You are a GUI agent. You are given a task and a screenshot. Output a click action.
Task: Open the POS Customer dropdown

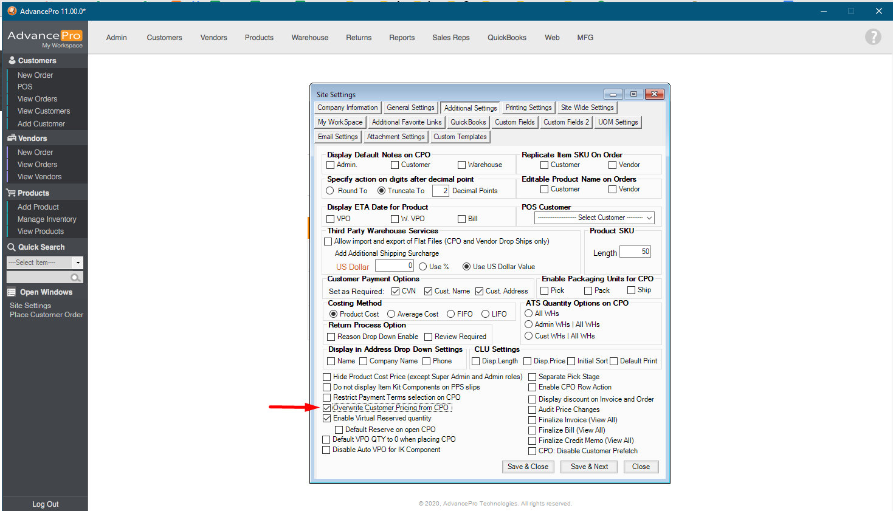point(594,218)
